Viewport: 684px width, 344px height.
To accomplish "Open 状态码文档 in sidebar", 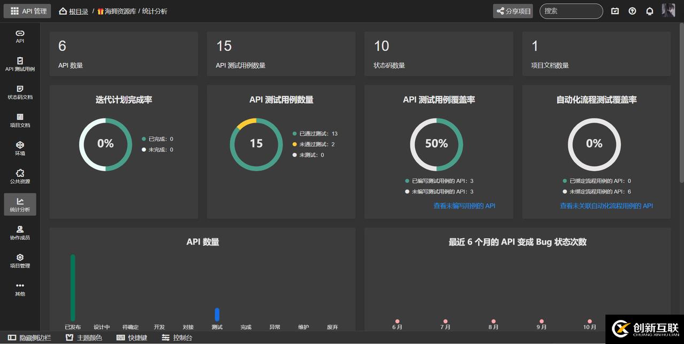I will [x=20, y=92].
